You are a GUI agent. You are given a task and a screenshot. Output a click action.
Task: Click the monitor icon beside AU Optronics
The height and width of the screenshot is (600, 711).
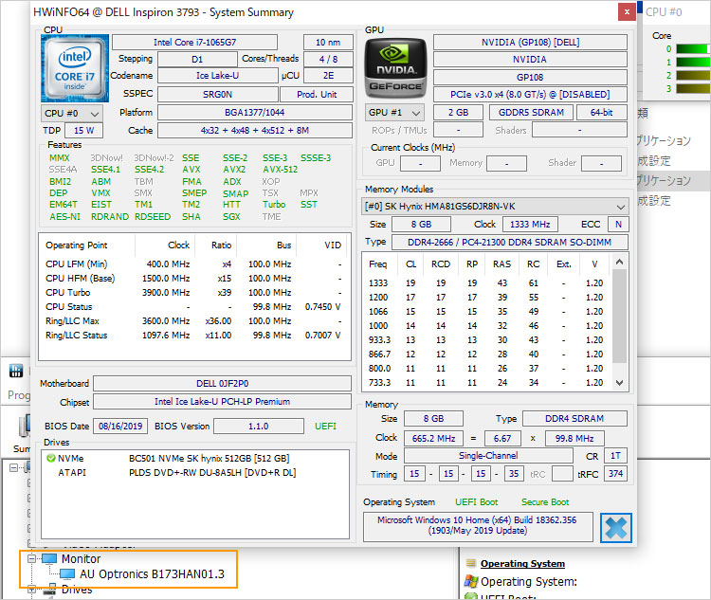coord(67,574)
